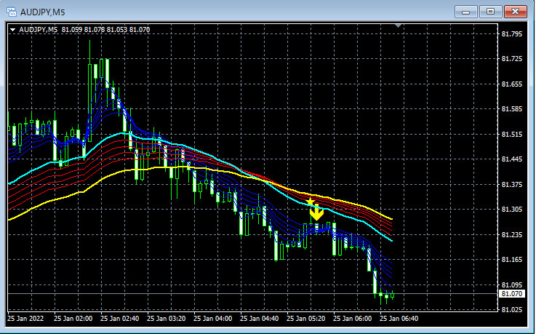Click the yellow down arrow signal
Image resolution: width=536 pixels, height=334 pixels.
(x=316, y=212)
